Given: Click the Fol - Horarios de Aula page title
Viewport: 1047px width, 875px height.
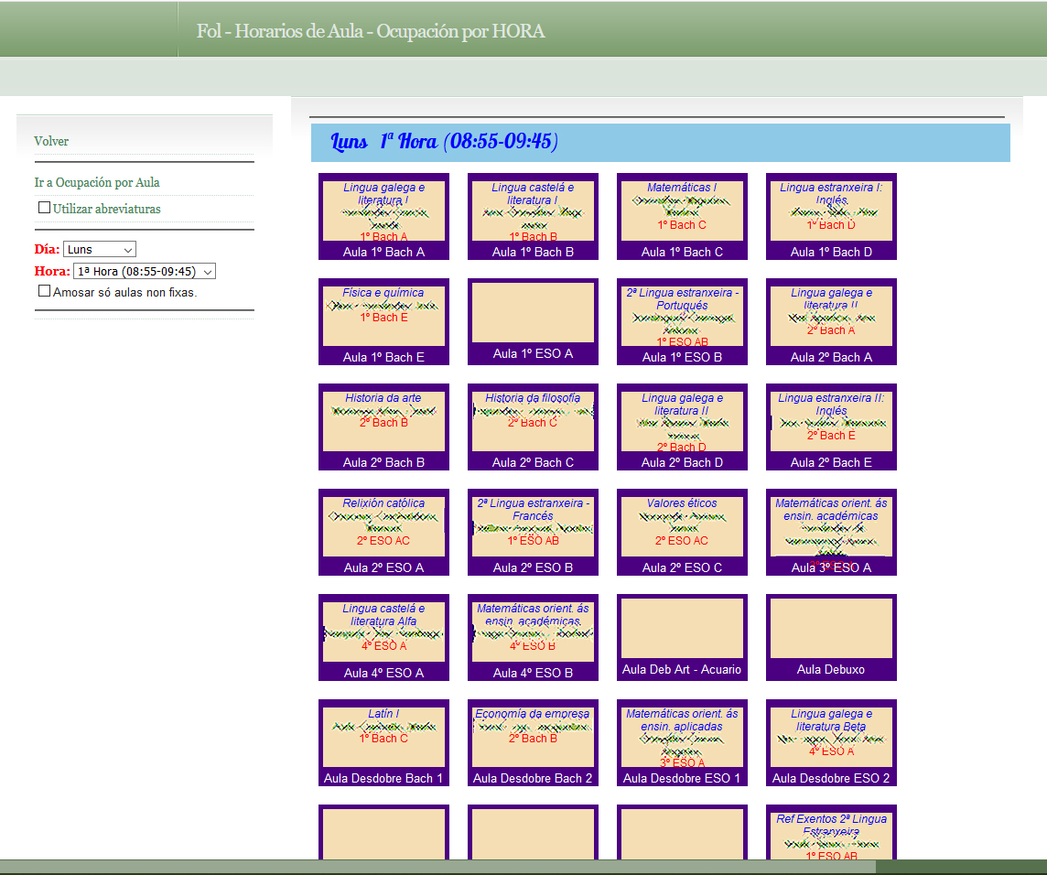Looking at the screenshot, I should click(371, 31).
